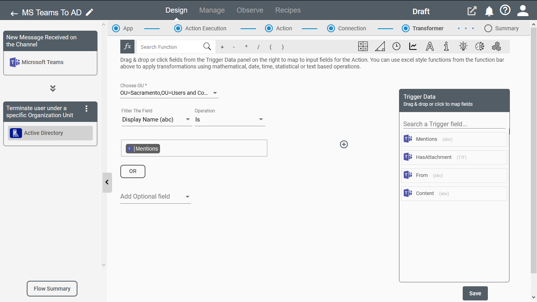Map the Content trigger field

click(x=454, y=193)
